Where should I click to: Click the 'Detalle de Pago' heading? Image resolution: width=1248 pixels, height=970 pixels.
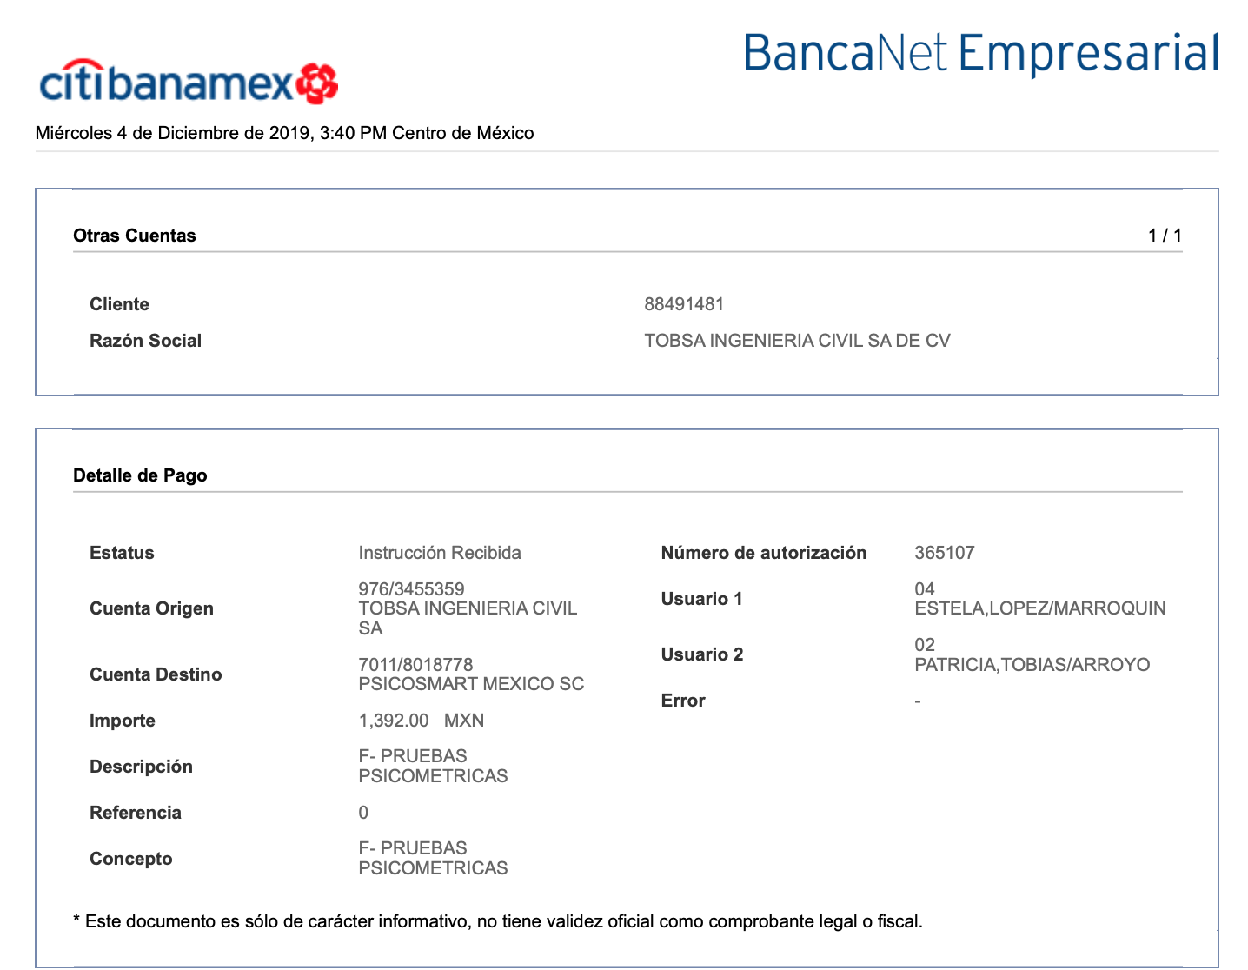pyautogui.click(x=140, y=475)
